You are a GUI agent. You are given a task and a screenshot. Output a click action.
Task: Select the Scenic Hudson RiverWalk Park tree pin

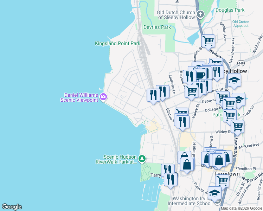142,159
